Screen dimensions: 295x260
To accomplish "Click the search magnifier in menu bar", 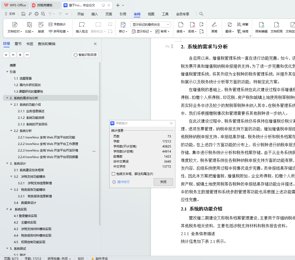I will [201, 14].
